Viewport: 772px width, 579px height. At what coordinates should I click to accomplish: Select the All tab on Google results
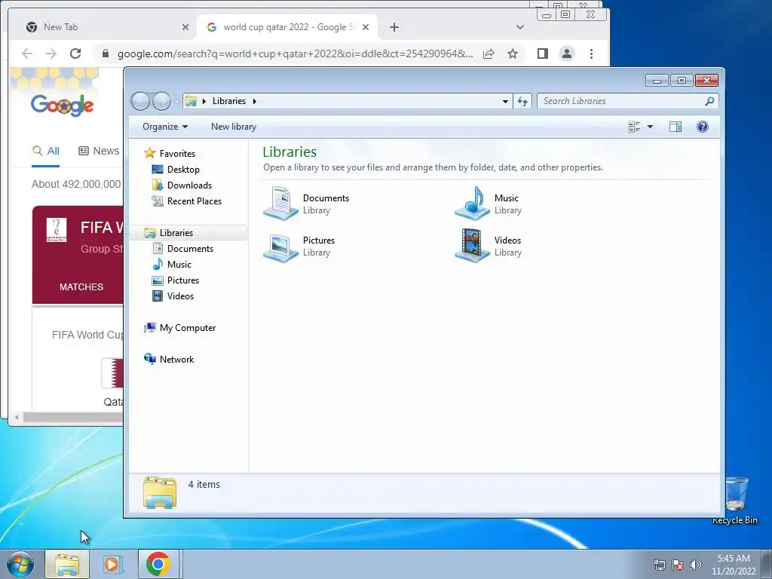click(46, 151)
